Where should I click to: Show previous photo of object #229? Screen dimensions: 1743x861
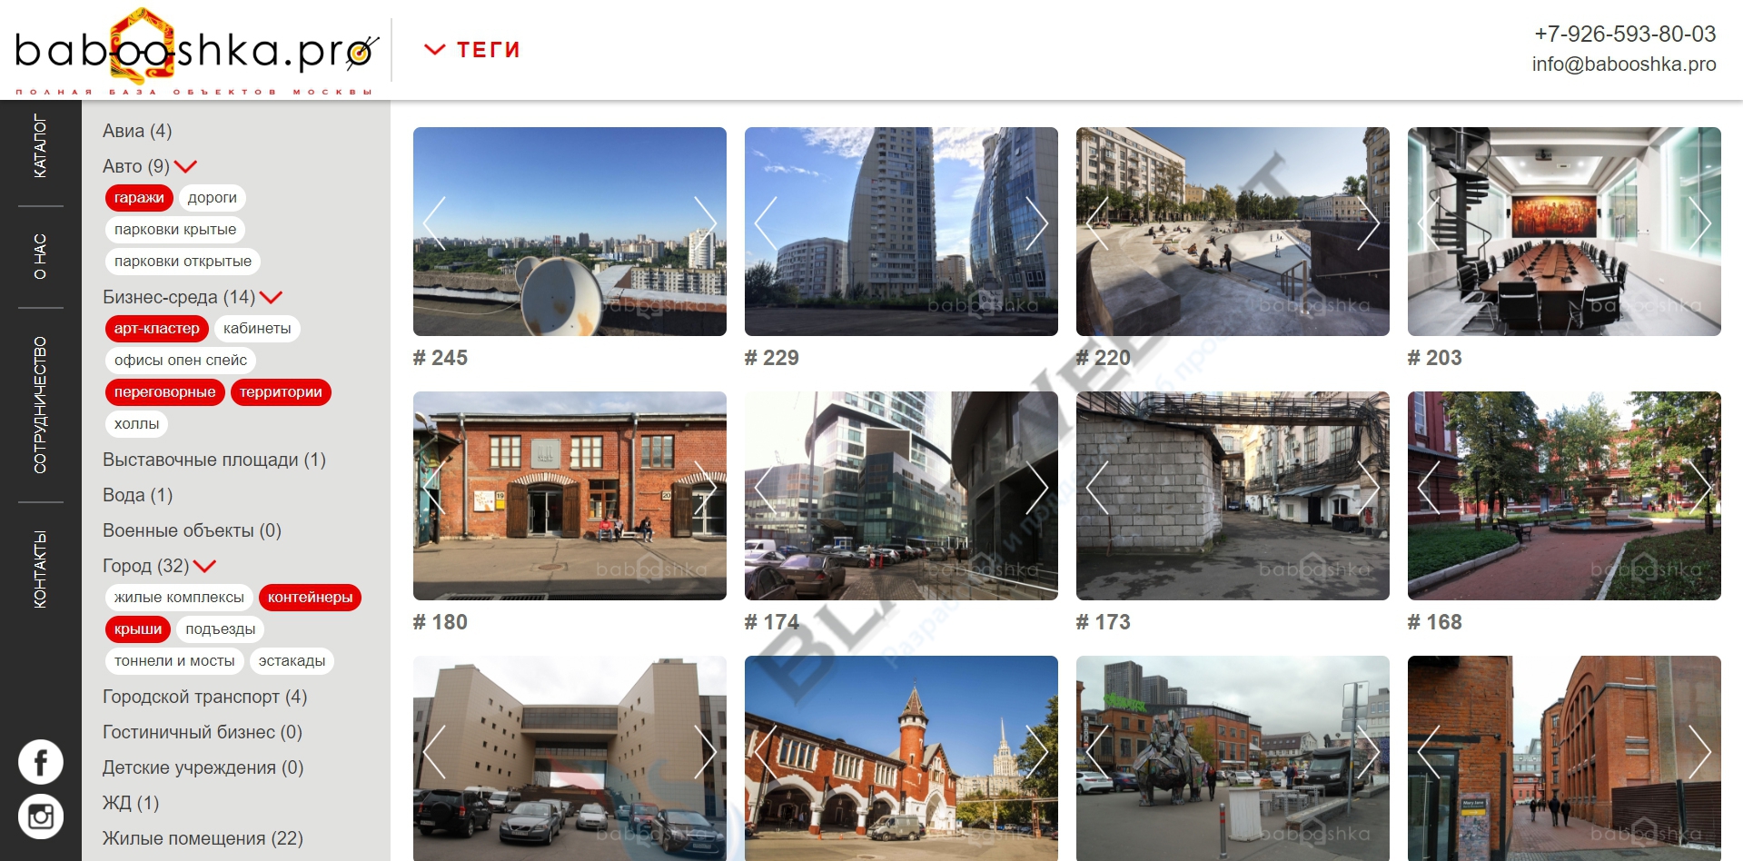point(767,223)
